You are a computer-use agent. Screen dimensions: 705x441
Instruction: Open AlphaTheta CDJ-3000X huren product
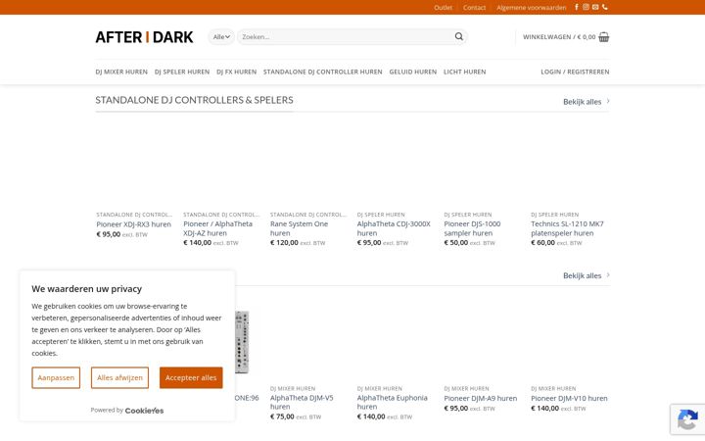point(394,228)
